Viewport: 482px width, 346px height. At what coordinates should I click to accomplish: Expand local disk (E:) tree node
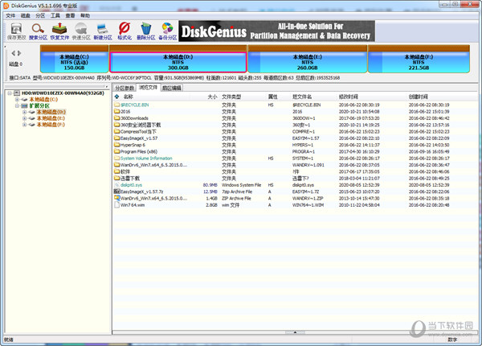25,118
